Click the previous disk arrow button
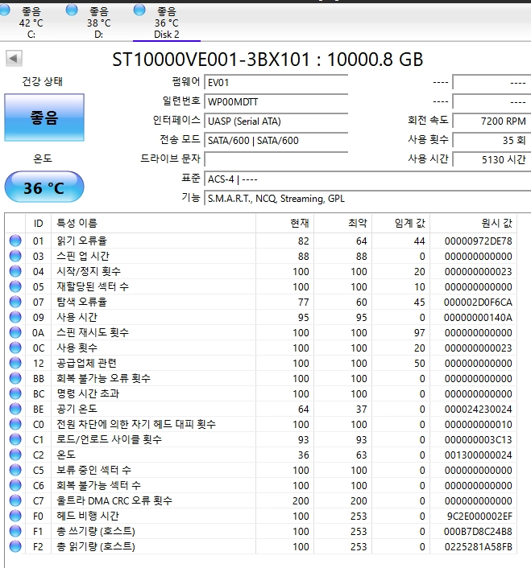531x568 pixels. [x=15, y=58]
